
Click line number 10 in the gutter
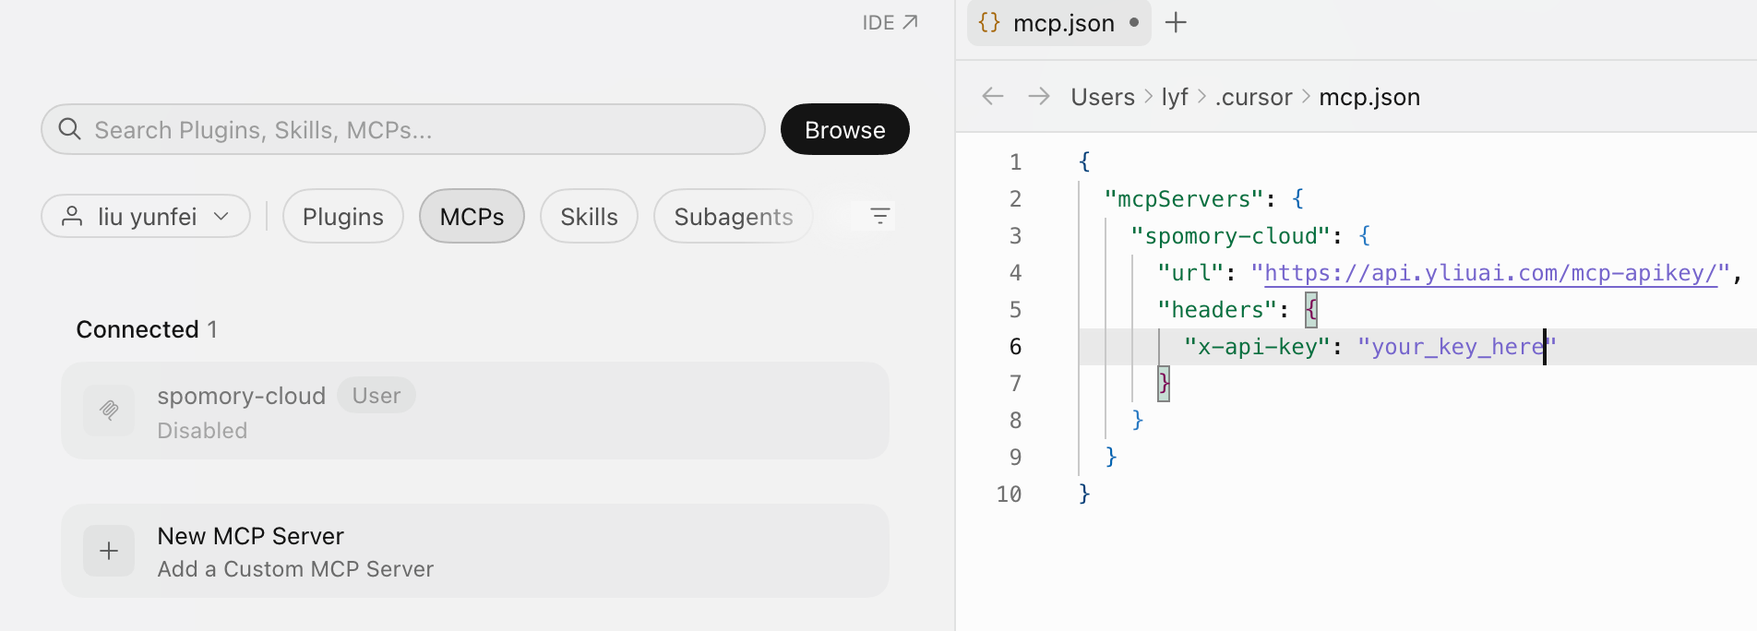pos(1010,494)
